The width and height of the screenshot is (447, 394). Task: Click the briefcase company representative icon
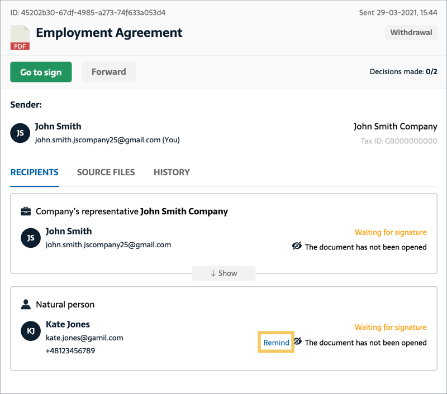pos(25,212)
